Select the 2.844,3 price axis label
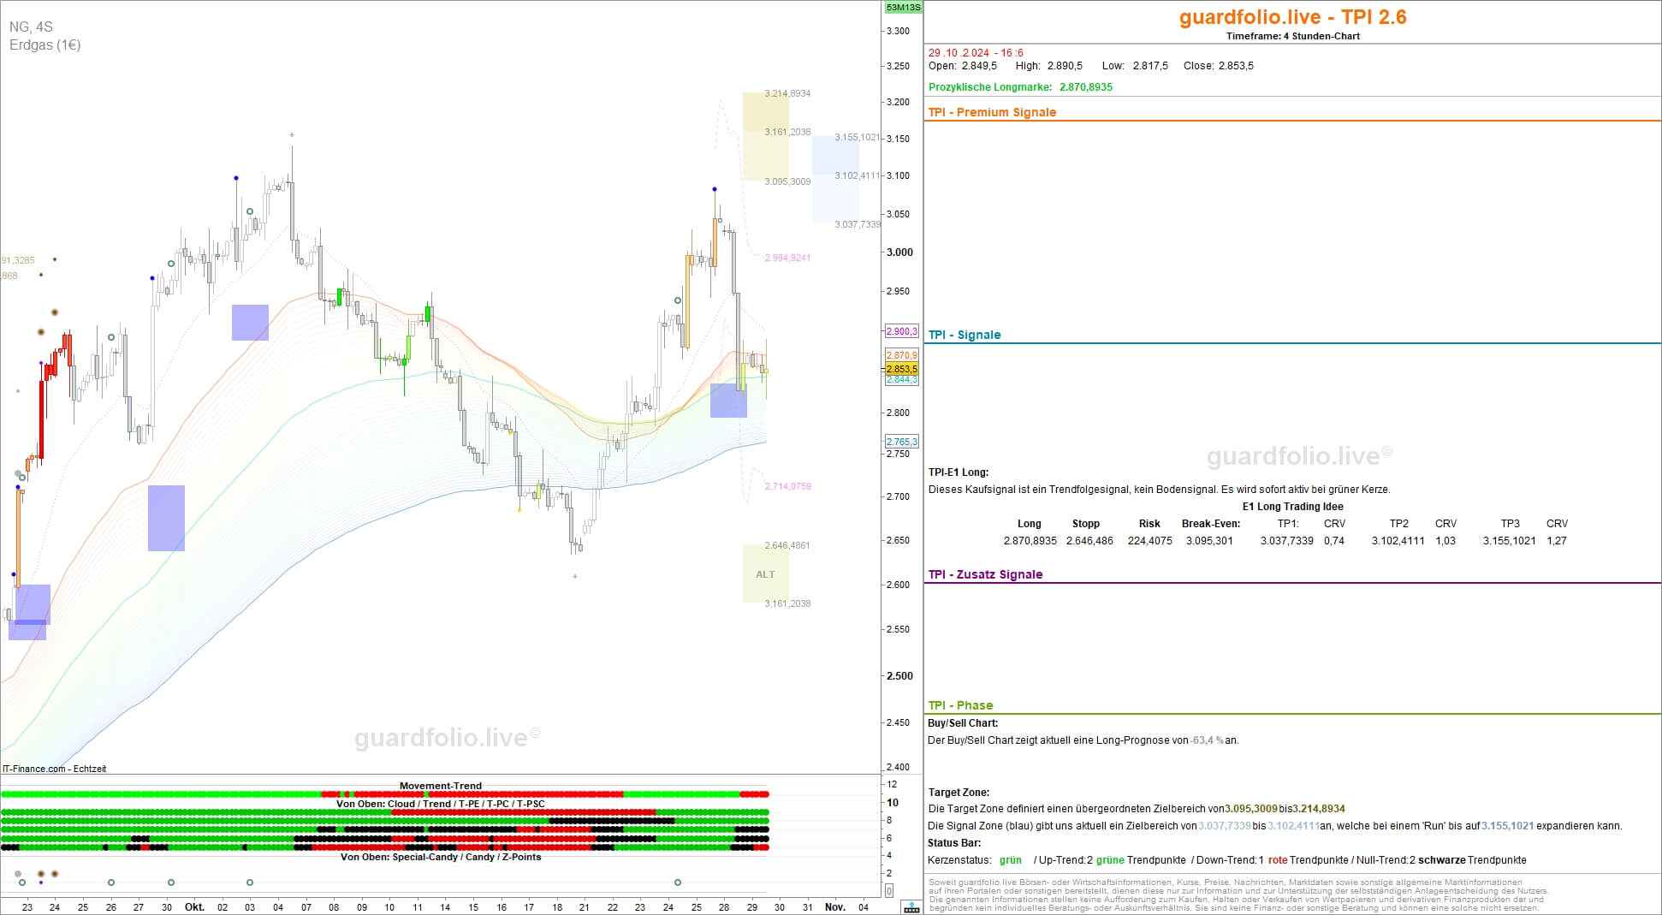The image size is (1662, 915). tap(901, 379)
